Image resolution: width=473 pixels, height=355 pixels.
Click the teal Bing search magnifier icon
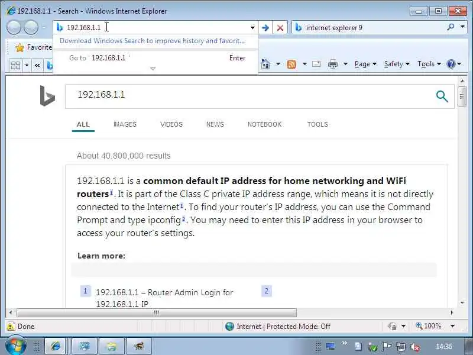point(442,96)
